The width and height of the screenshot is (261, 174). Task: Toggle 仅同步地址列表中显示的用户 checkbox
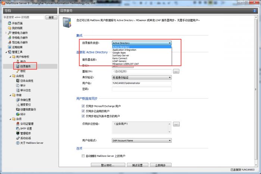click(83, 116)
